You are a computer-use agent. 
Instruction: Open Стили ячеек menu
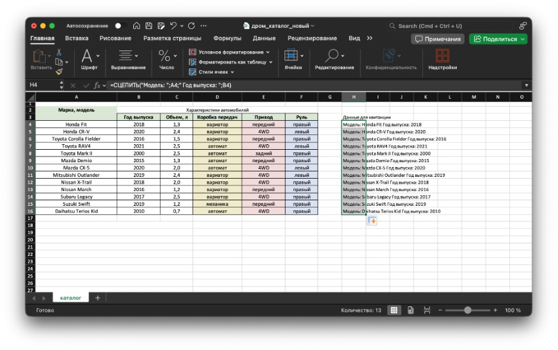coord(211,72)
